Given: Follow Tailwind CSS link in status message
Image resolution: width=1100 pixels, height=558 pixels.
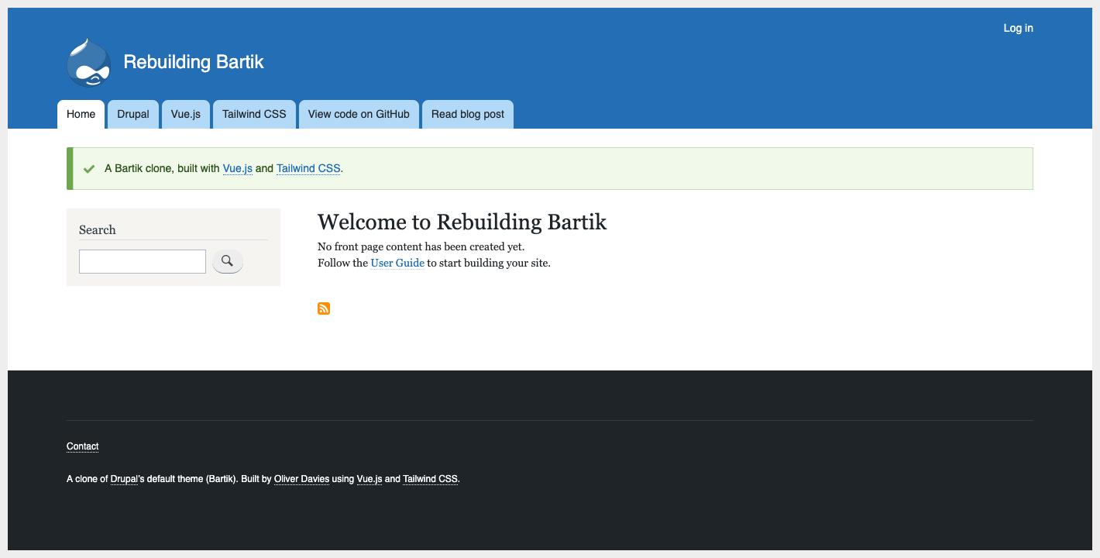Looking at the screenshot, I should point(308,168).
